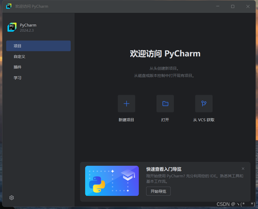
Task: Go to the 学习 tab
Action: point(38,78)
